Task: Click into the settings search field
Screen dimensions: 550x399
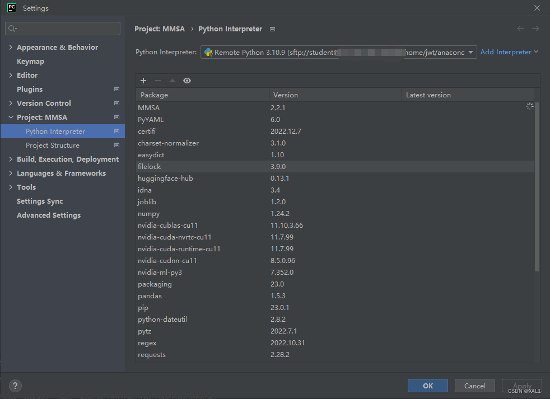Action: [x=63, y=29]
